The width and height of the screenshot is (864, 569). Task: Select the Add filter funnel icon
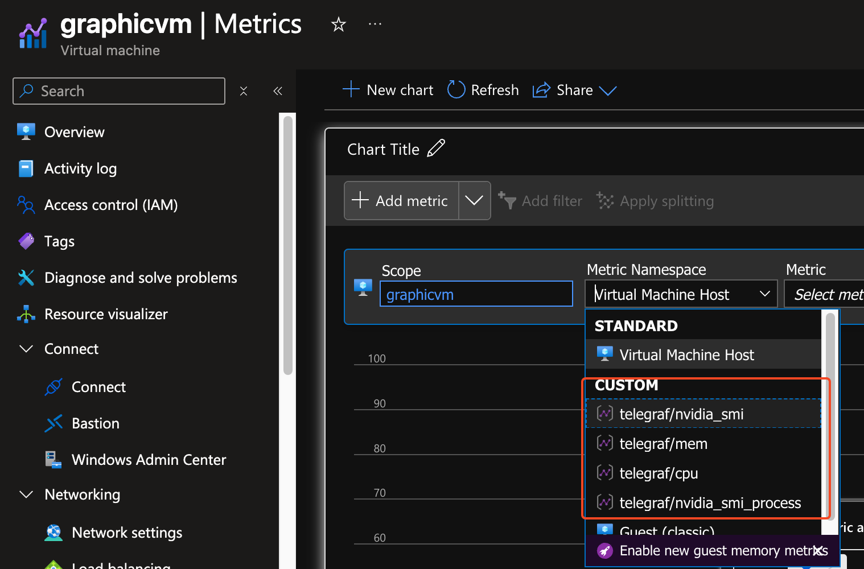pyautogui.click(x=507, y=200)
